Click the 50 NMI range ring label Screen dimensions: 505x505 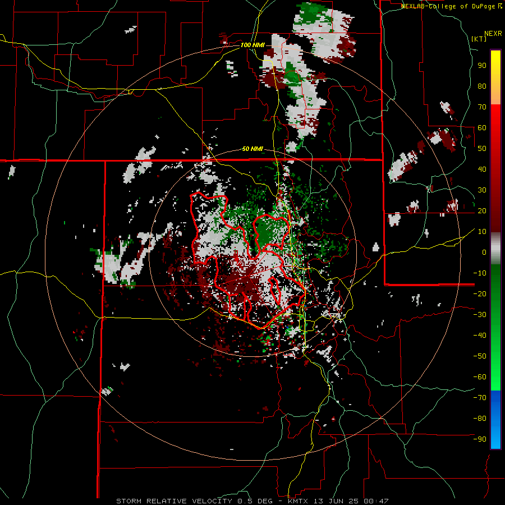252,149
